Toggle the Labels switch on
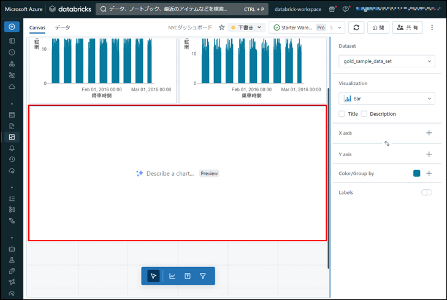The image size is (447, 300). [426, 192]
